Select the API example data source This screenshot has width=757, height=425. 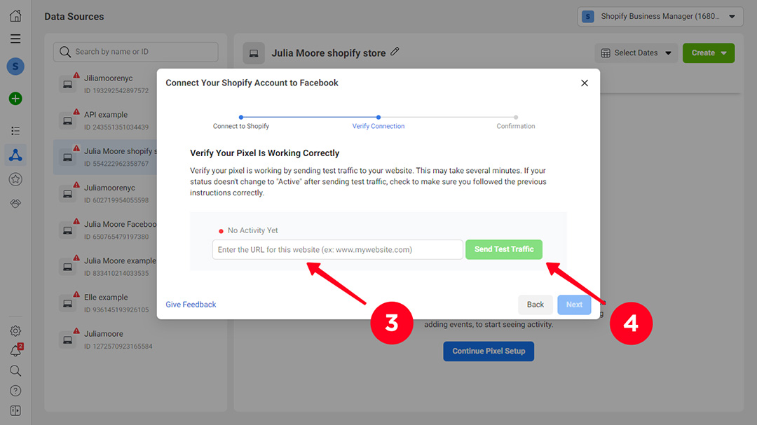(x=104, y=120)
